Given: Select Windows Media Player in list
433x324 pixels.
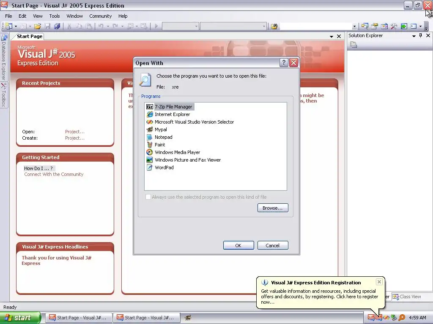Looking at the screenshot, I should point(177,152).
